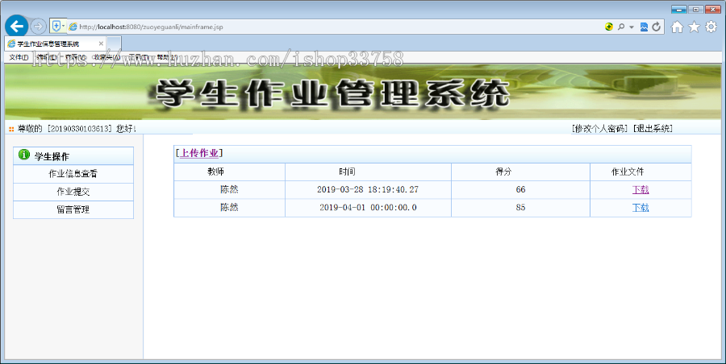Go back with the browser back arrow
This screenshot has width=726, height=364.
click(x=17, y=27)
